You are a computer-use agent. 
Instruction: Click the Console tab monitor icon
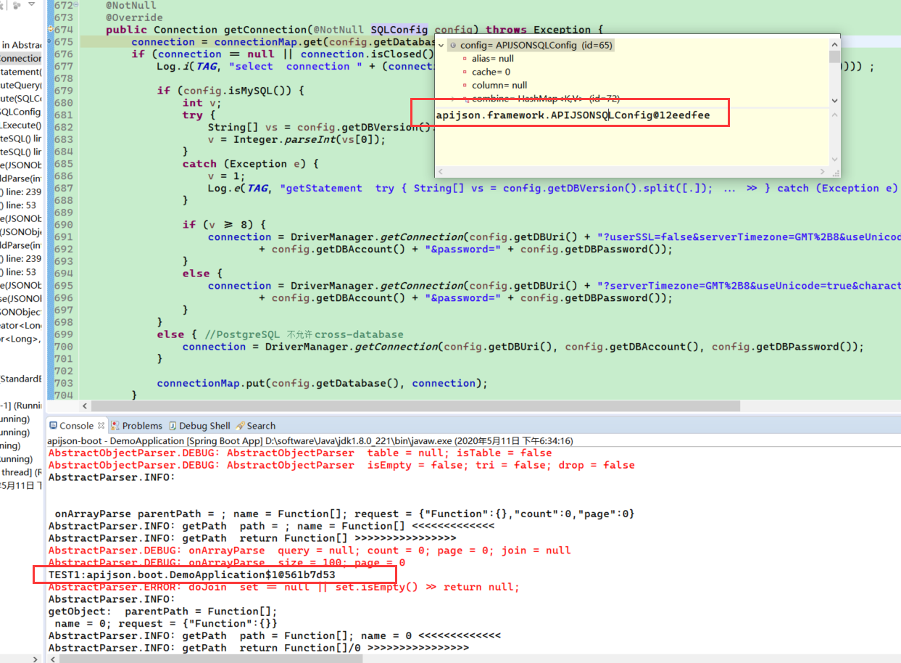click(x=53, y=426)
